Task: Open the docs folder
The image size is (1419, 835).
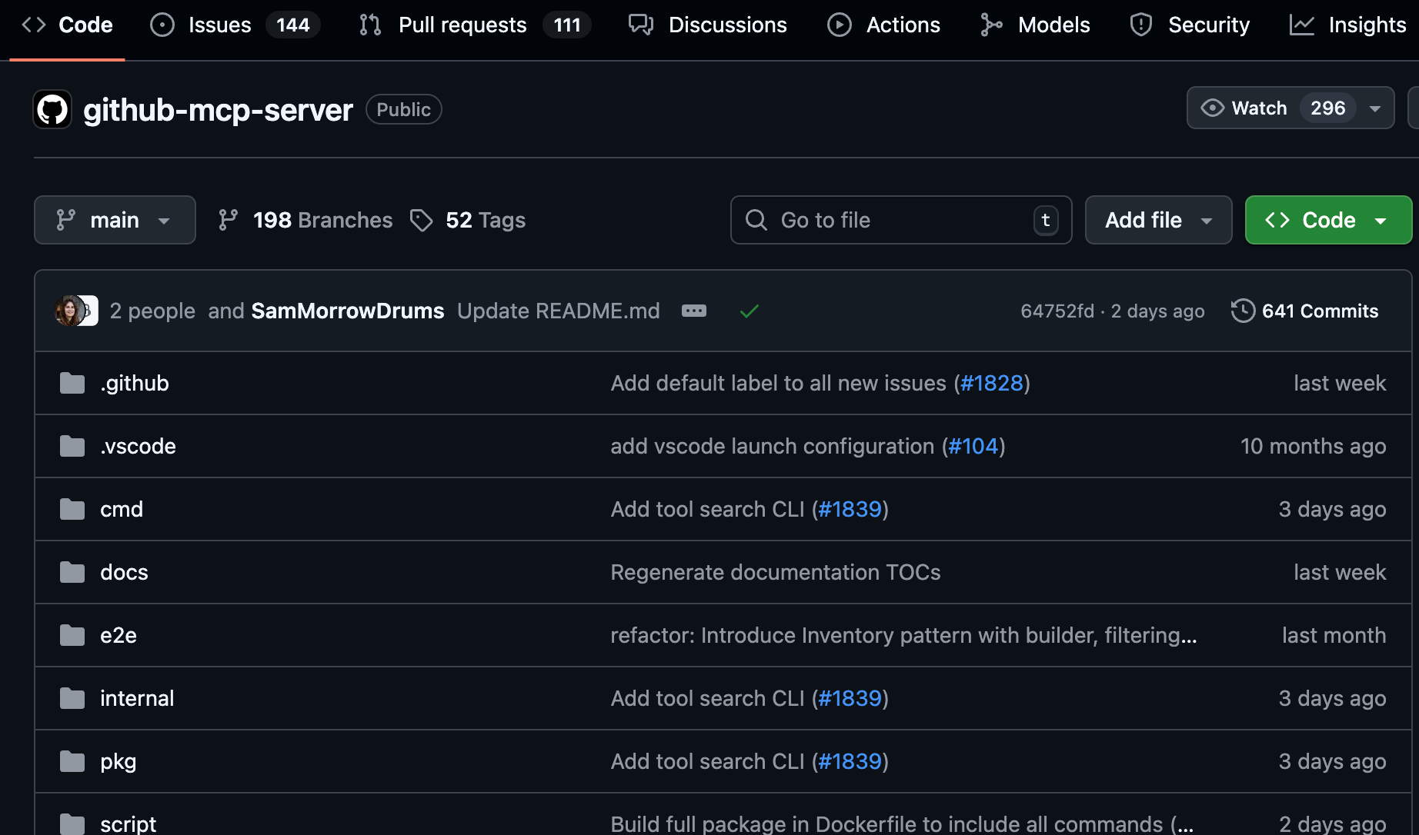Action: tap(124, 572)
